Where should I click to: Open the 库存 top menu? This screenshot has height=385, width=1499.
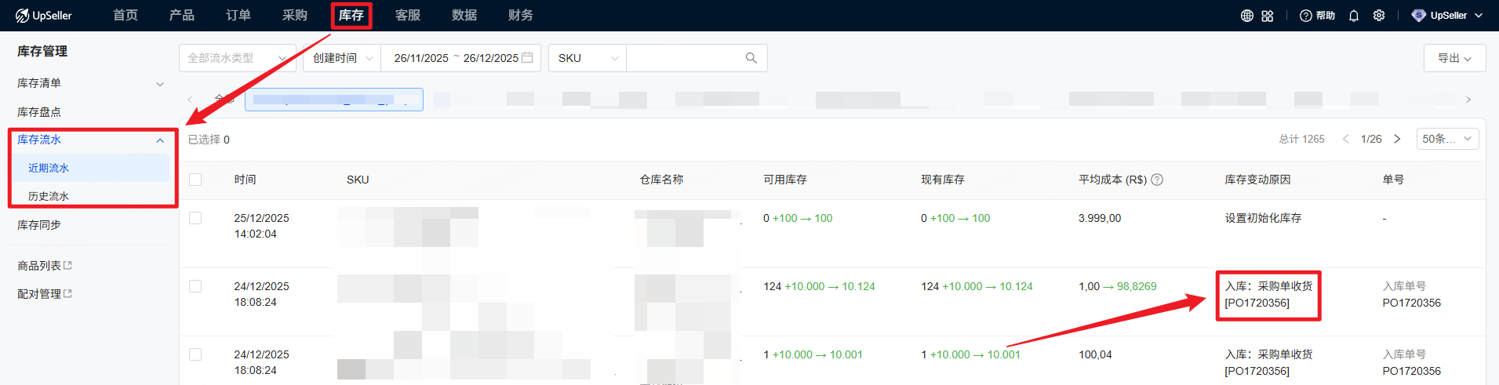click(351, 16)
